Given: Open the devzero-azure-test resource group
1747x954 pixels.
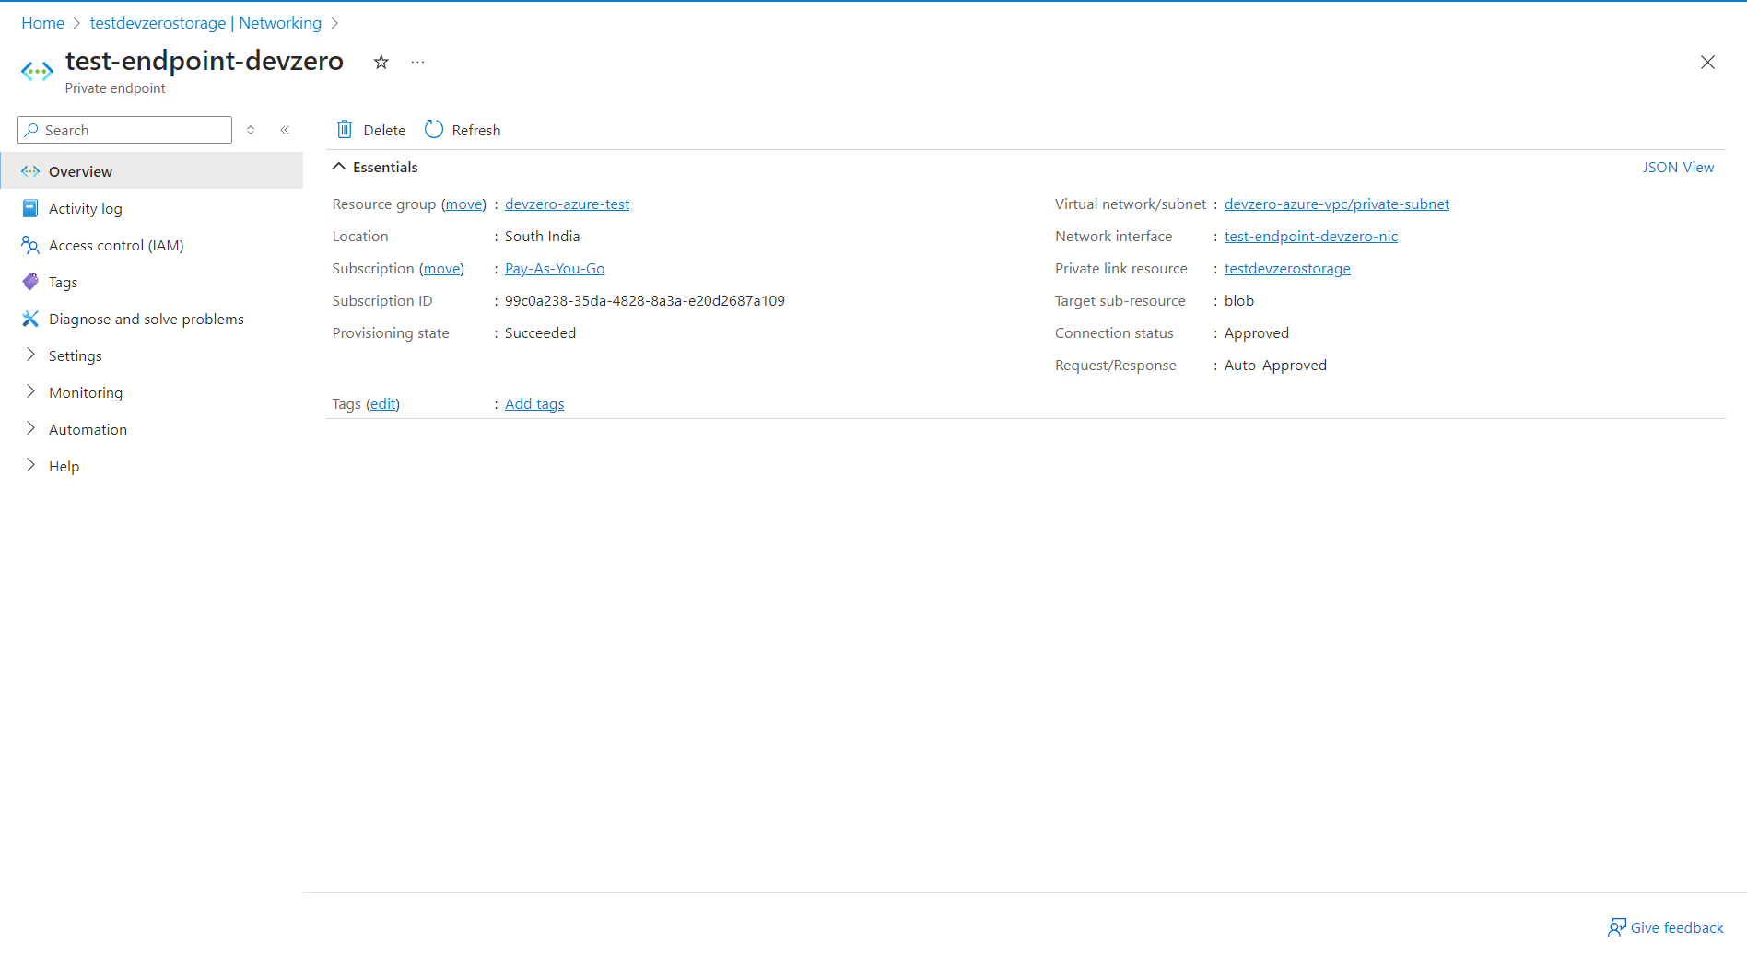Looking at the screenshot, I should (x=567, y=204).
